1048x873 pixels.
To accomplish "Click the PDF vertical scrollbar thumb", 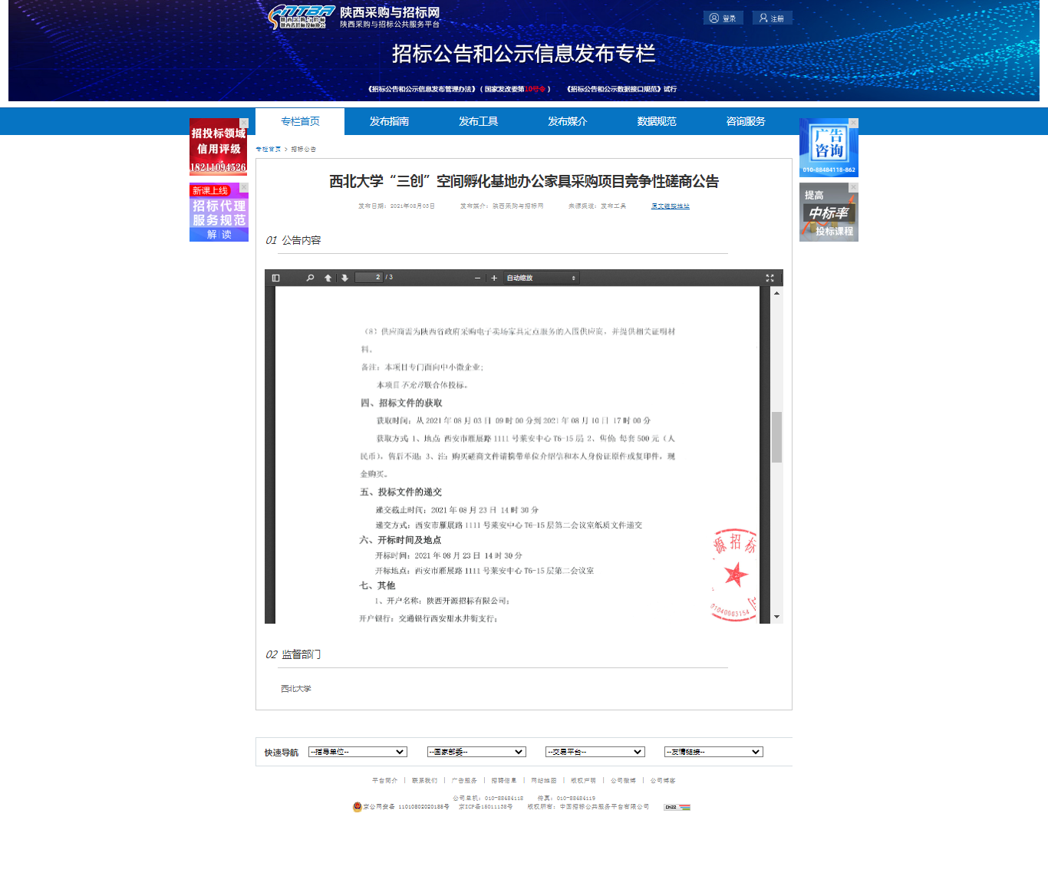I will coord(776,437).
